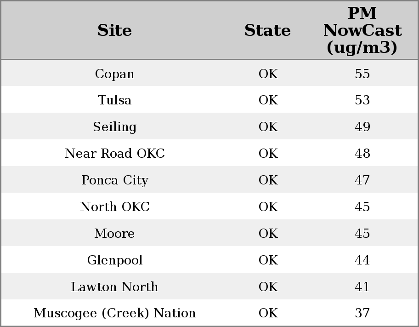Image resolution: width=419 pixels, height=327 pixels.
Task: Click the Lawton North site cell
Action: [x=114, y=287]
